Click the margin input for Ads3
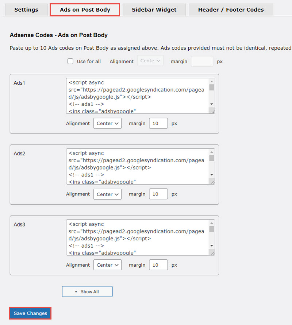Viewport: 292px width, 325px height. point(158,265)
